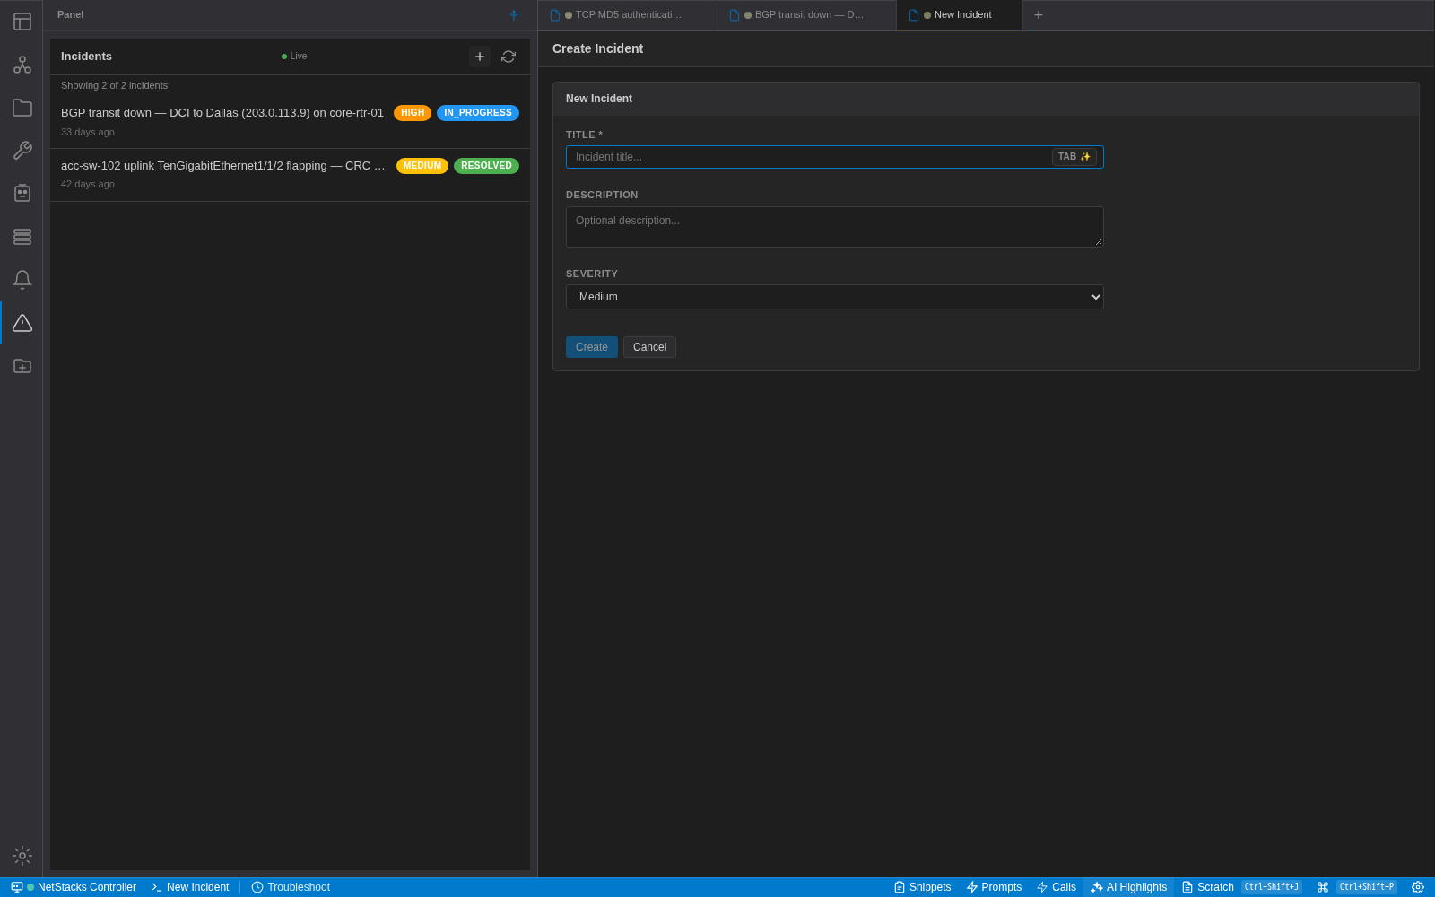Screen dimensions: 1435x897
Task: Open Snippets in the status bar
Action: (x=923, y=887)
